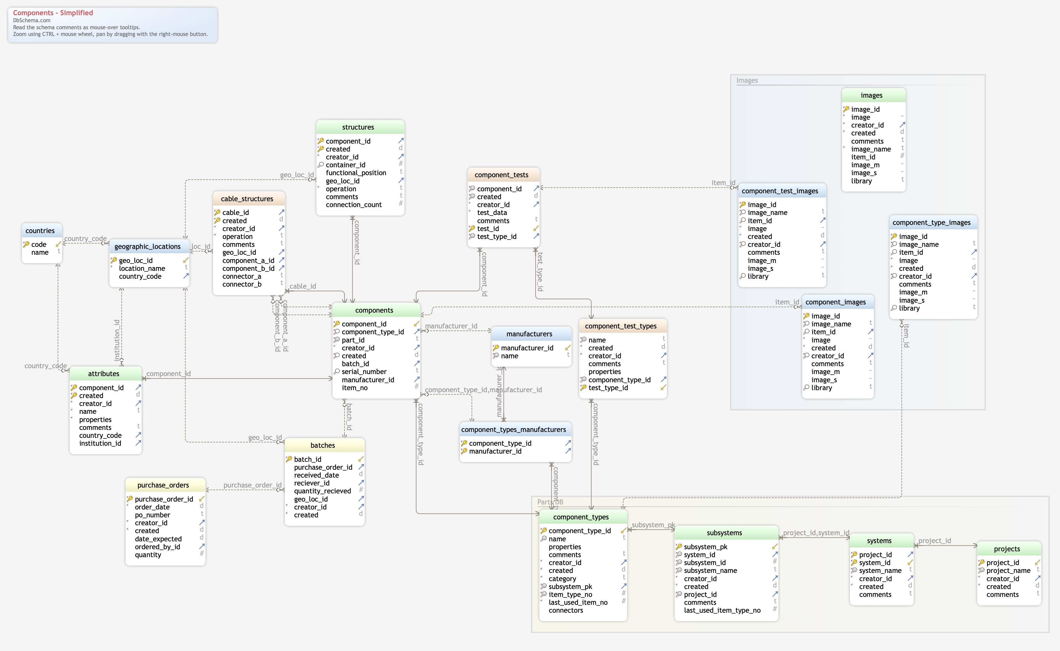Select the purchase_orders table header

(165, 485)
